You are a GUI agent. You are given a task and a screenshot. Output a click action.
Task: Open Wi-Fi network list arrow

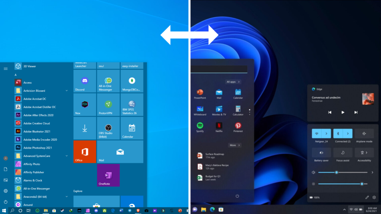[326, 133]
